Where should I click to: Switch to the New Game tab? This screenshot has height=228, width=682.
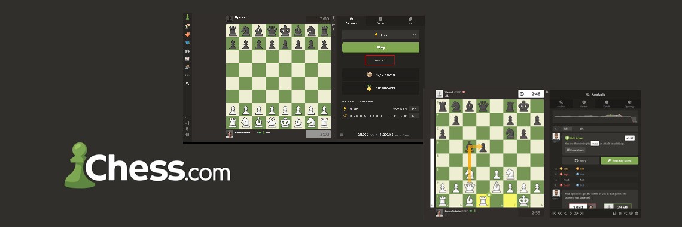click(351, 20)
